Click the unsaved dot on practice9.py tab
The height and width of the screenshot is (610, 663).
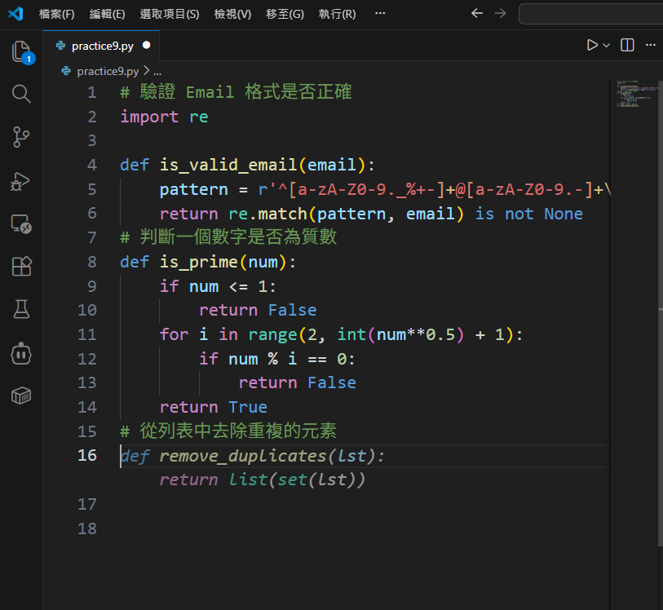(147, 46)
